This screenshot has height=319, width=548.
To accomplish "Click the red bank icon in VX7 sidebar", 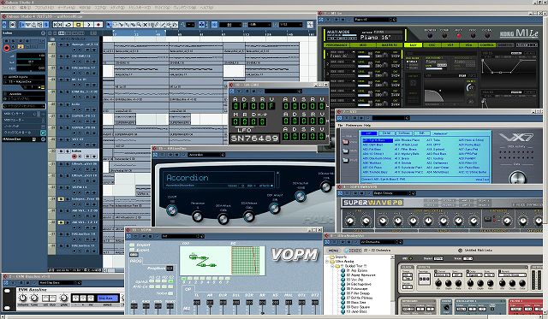I will [x=346, y=142].
